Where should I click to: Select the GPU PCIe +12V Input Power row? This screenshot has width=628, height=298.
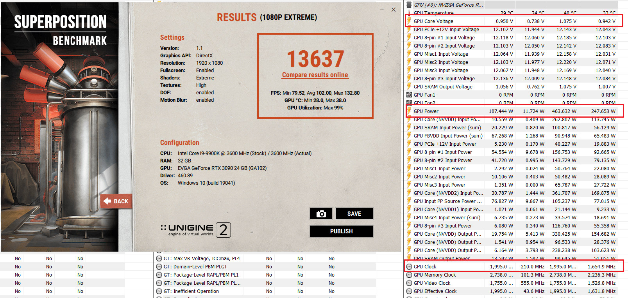click(x=512, y=144)
